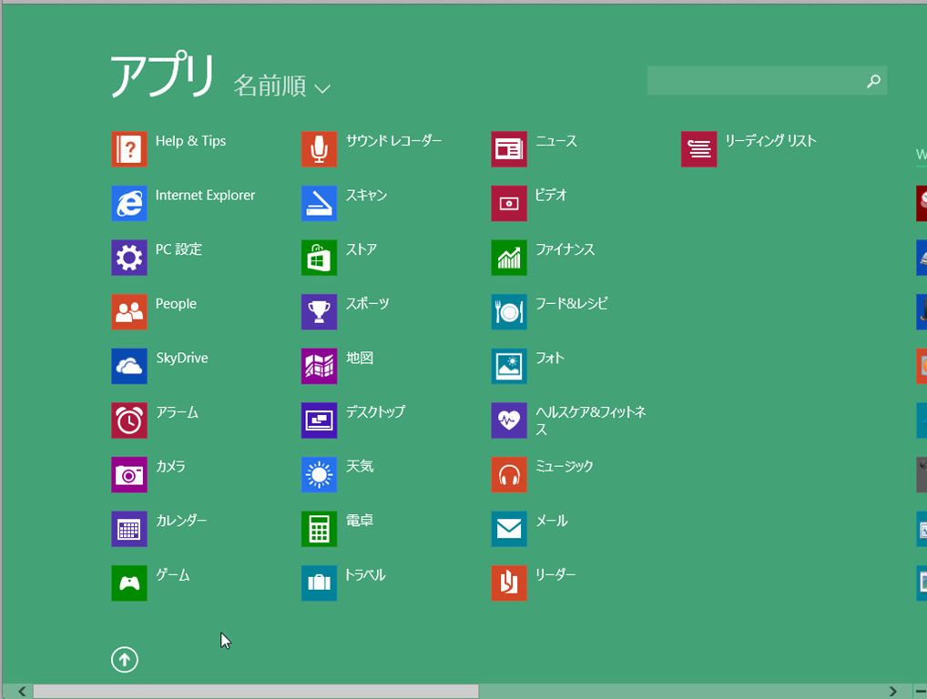The height and width of the screenshot is (699, 927).
Task: Click the PC 設定 label text
Action: pyautogui.click(x=178, y=249)
